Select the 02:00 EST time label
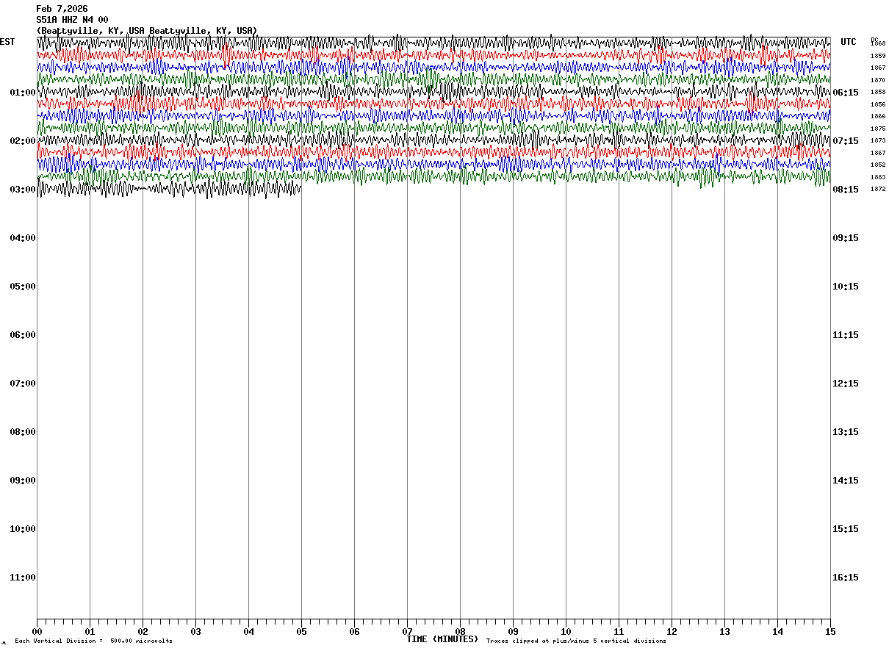This screenshot has width=889, height=651. tap(23, 141)
